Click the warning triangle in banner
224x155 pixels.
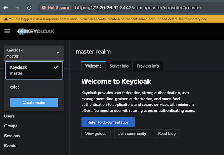(4, 19)
